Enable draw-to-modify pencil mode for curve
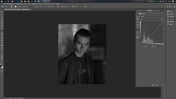The image size is (176, 99). click(x=137, y=32)
